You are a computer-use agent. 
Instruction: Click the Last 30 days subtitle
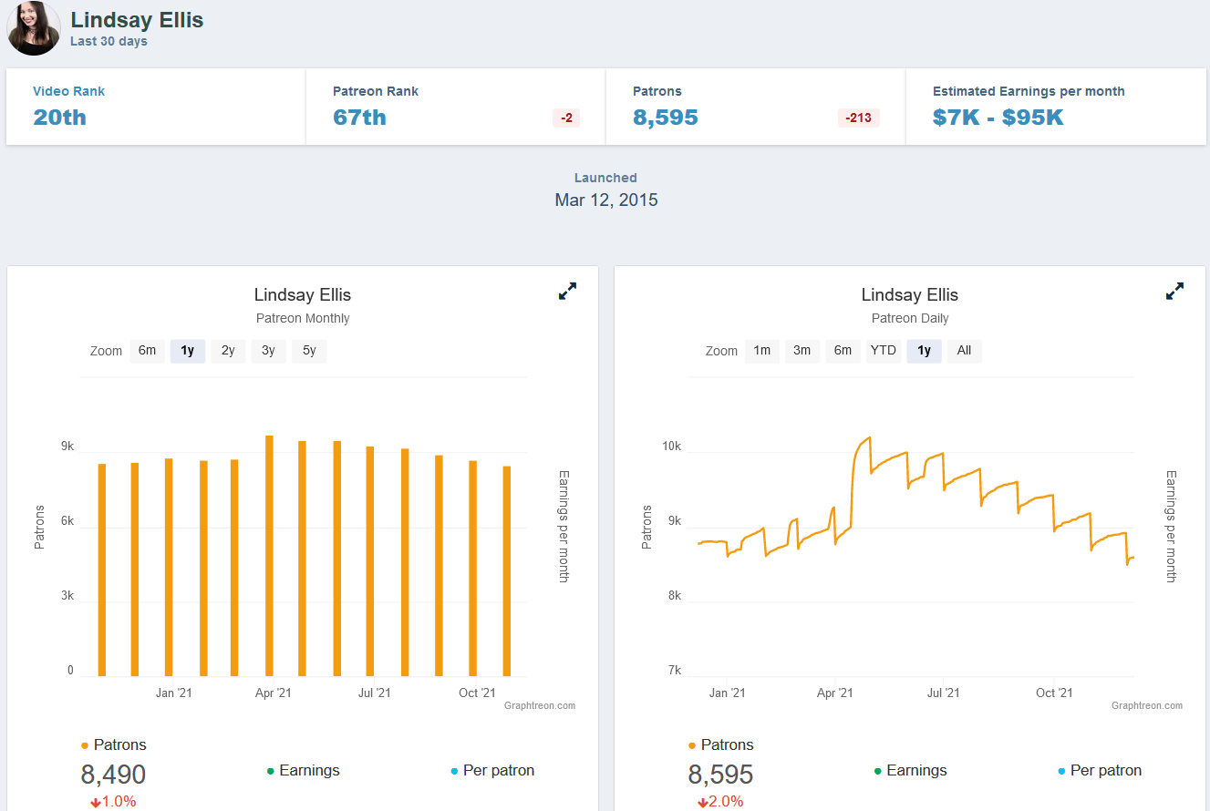pos(109,41)
